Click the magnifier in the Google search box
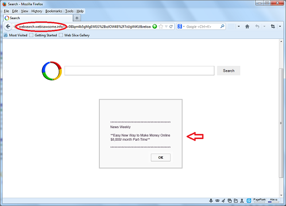This screenshot has width=286, height=206. pyautogui.click(x=222, y=26)
